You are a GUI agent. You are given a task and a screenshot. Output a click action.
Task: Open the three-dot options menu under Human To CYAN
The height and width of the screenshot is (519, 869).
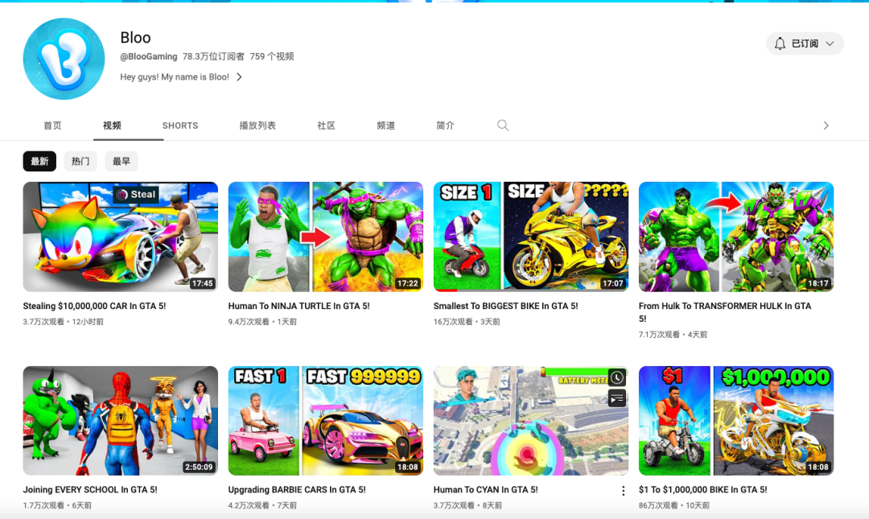click(623, 489)
